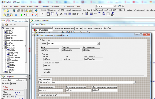Viewport: 155px width, 99px height.
Task: Click the editSumm input field
Action: click(x=51, y=90)
